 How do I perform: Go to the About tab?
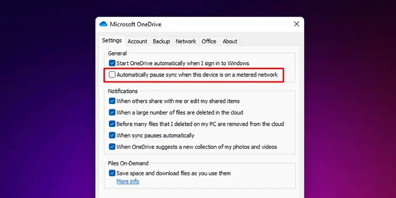[230, 41]
